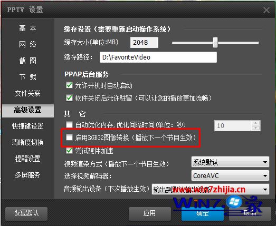Image resolution: width=276 pixels, height=226 pixels.
Task: Open the 网络 settings tab
Action: (x=28, y=44)
